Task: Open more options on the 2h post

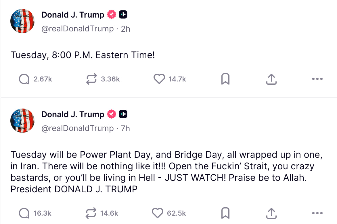Action: coord(317,79)
